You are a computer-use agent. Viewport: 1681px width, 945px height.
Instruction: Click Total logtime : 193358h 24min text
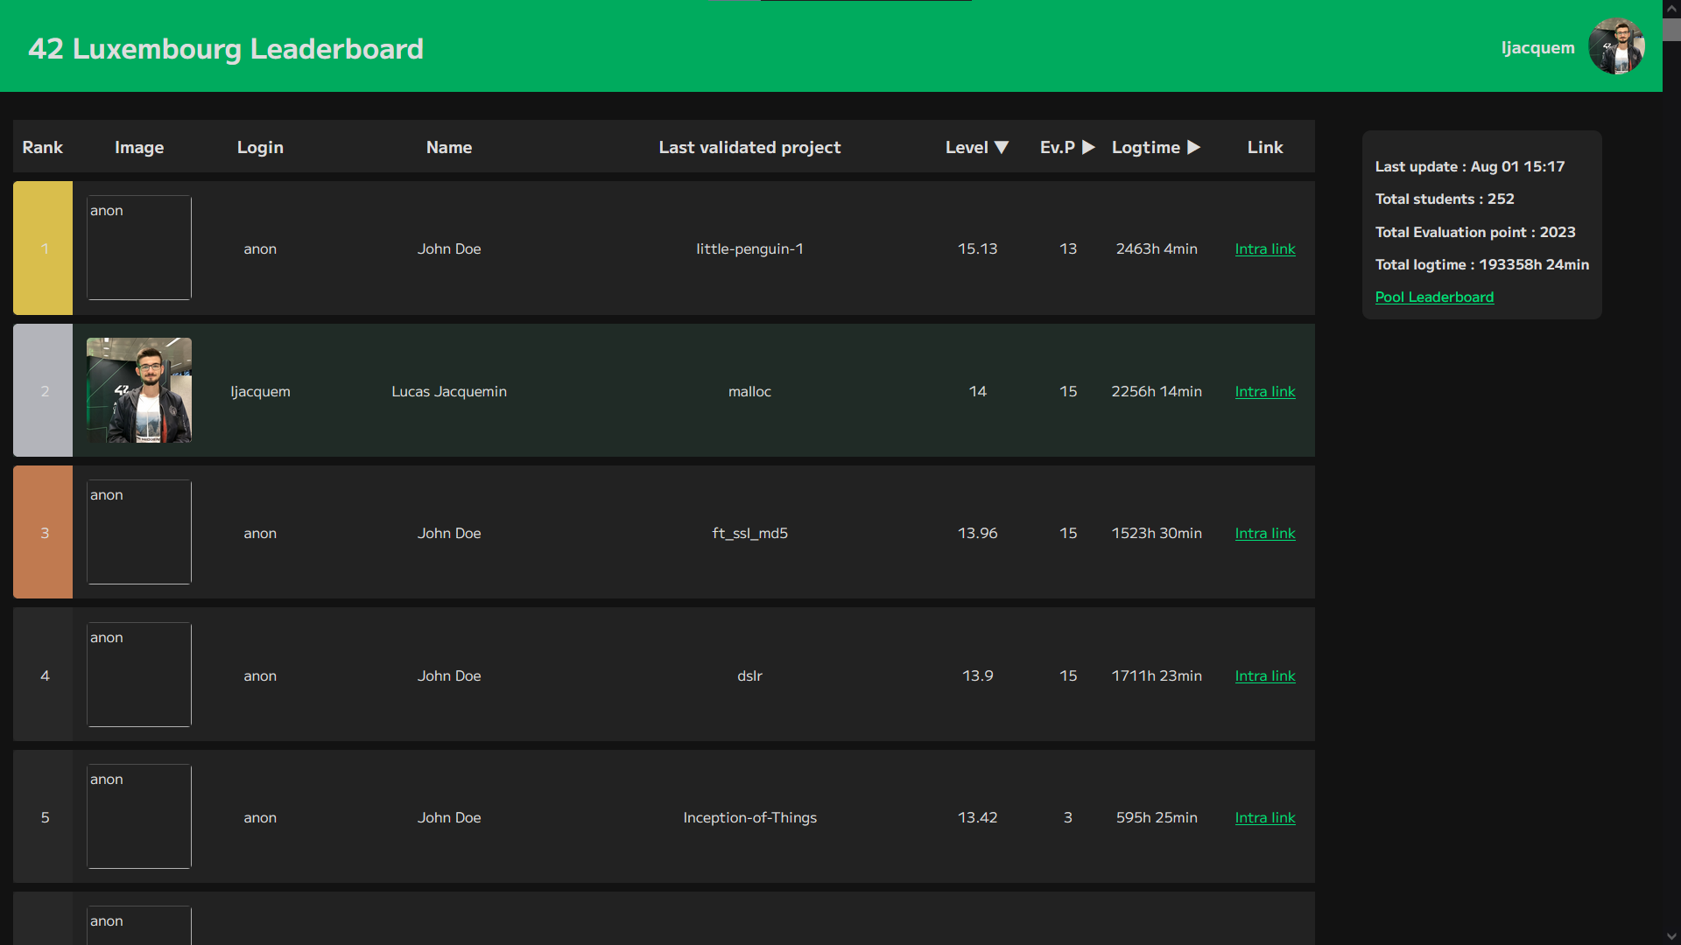click(1482, 264)
